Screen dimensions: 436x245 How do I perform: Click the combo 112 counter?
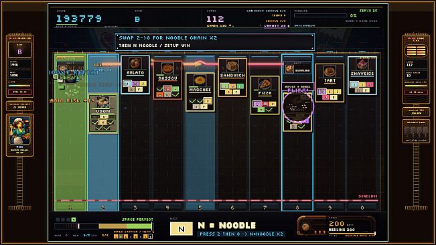[x=215, y=19]
